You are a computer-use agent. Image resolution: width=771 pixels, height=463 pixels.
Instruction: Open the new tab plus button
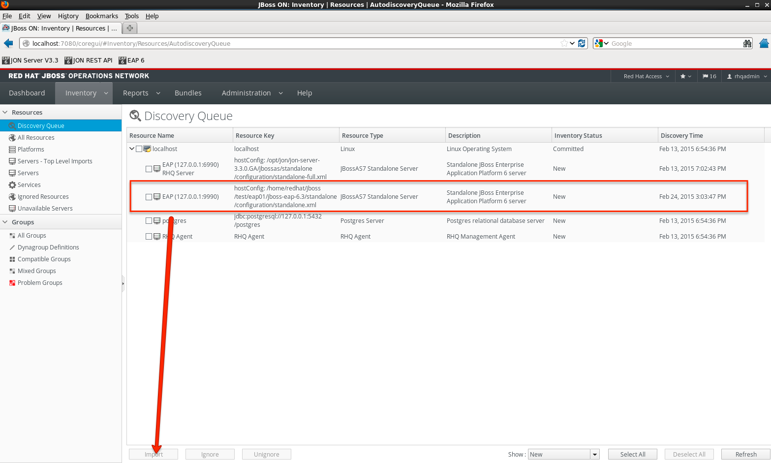pyautogui.click(x=130, y=28)
